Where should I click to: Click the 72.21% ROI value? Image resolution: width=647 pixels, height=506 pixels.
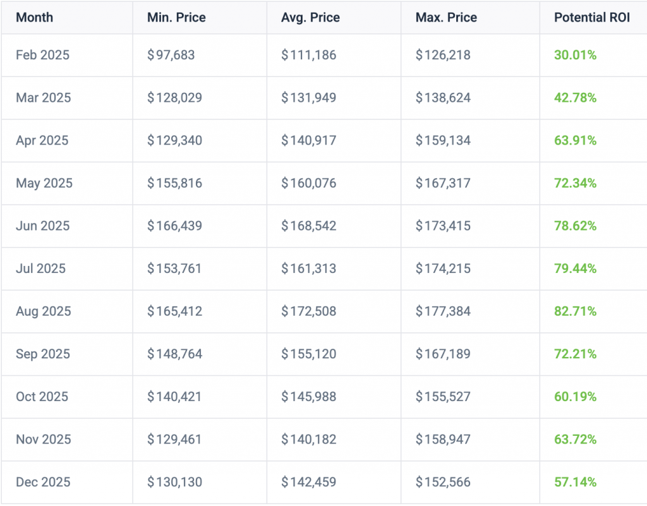[575, 354]
